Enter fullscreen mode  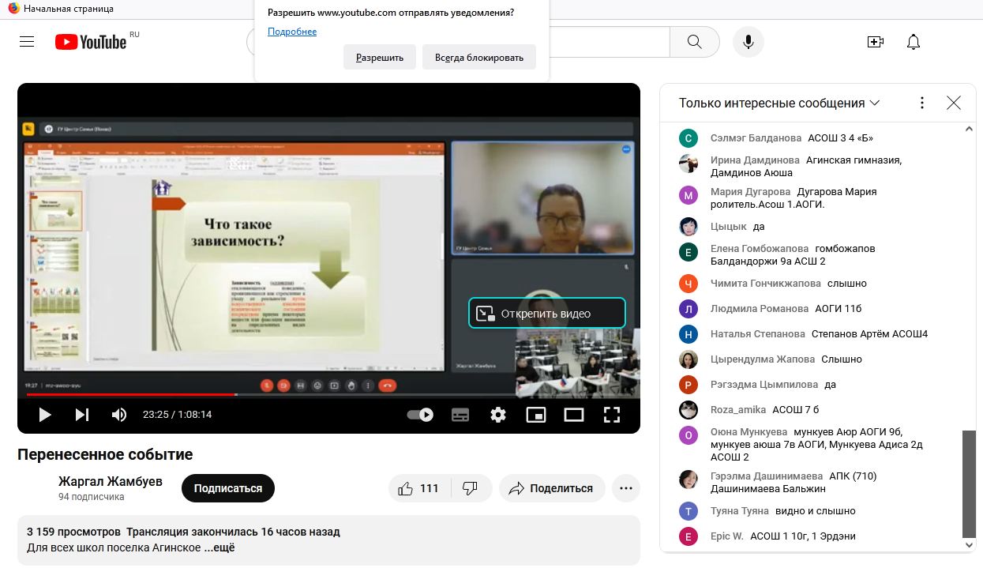coord(612,415)
